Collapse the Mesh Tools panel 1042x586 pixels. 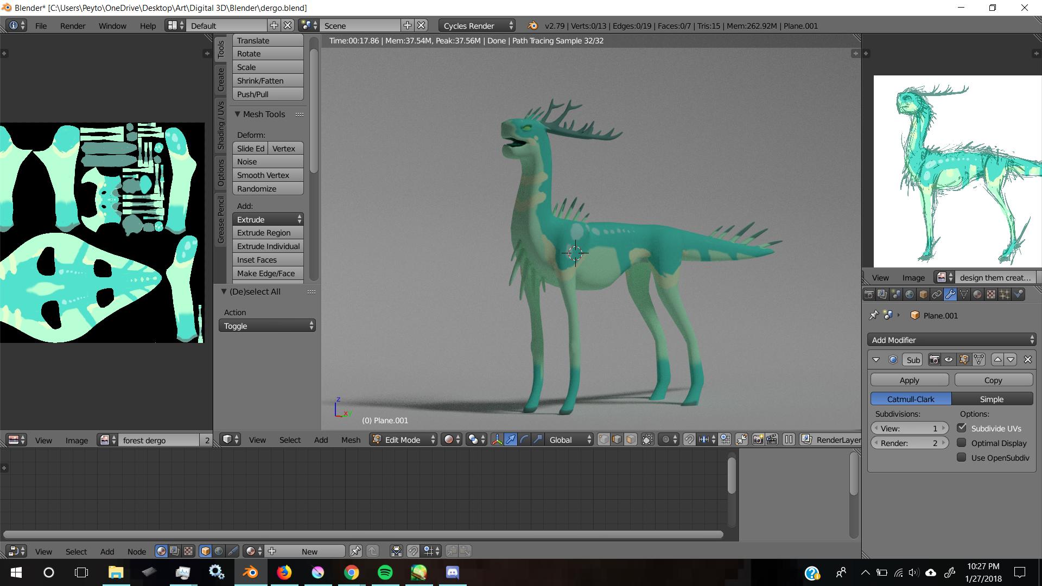237,114
